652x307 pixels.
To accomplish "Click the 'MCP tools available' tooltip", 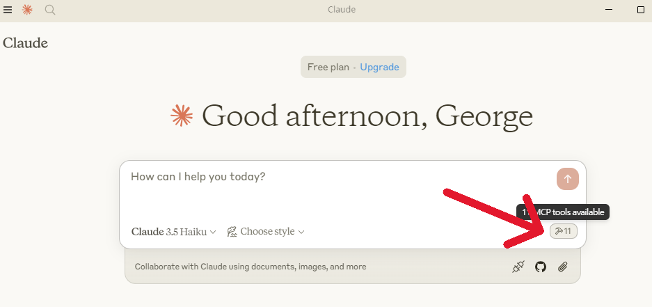I will [x=562, y=212].
